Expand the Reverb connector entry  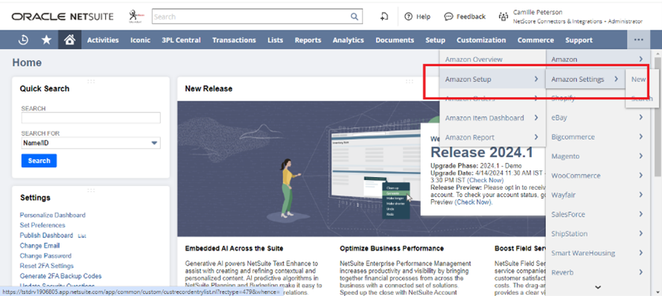tap(597, 273)
